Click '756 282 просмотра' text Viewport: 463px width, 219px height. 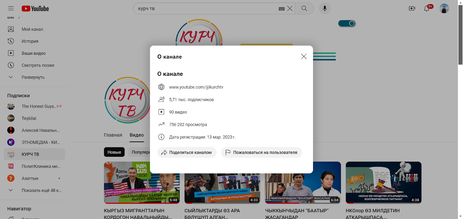pyautogui.click(x=188, y=124)
